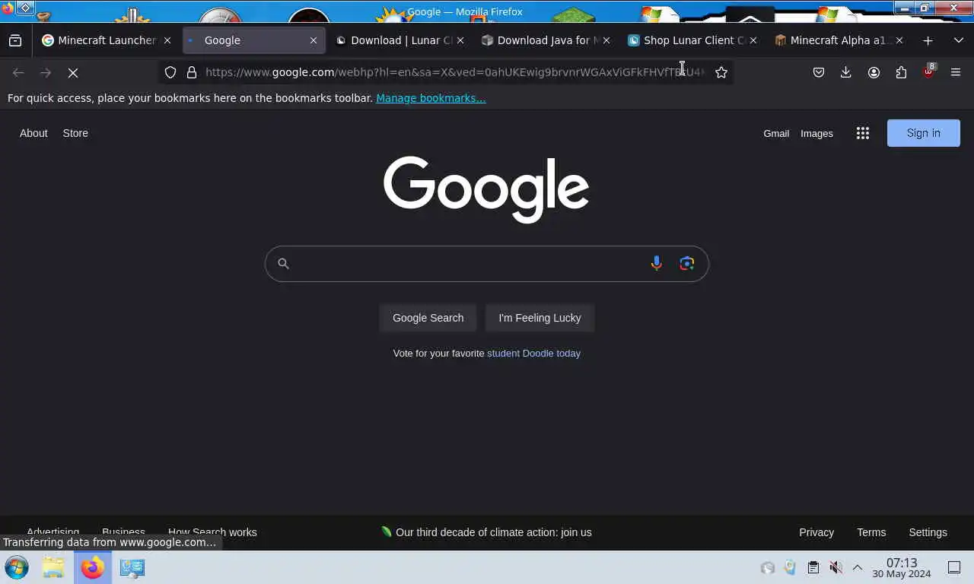The image size is (974, 584).
Task: Open the clipboard tray icon
Action: 813,567
